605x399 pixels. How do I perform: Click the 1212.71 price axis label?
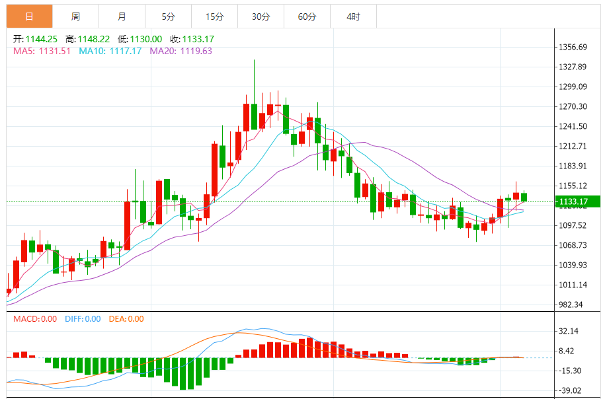573,146
